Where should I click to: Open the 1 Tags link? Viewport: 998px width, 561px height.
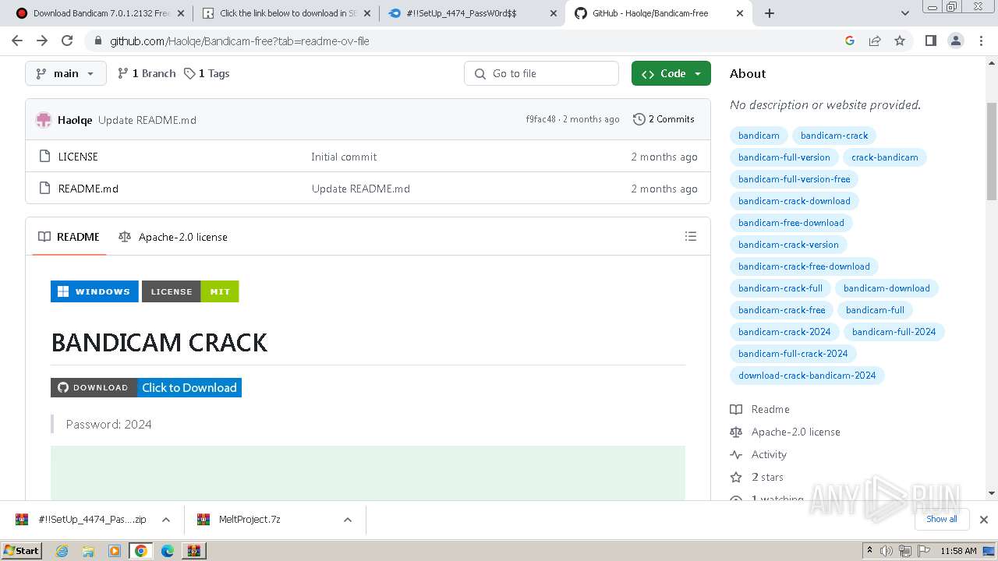207,73
